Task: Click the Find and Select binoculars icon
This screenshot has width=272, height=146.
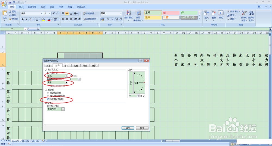Action: tap(251, 13)
